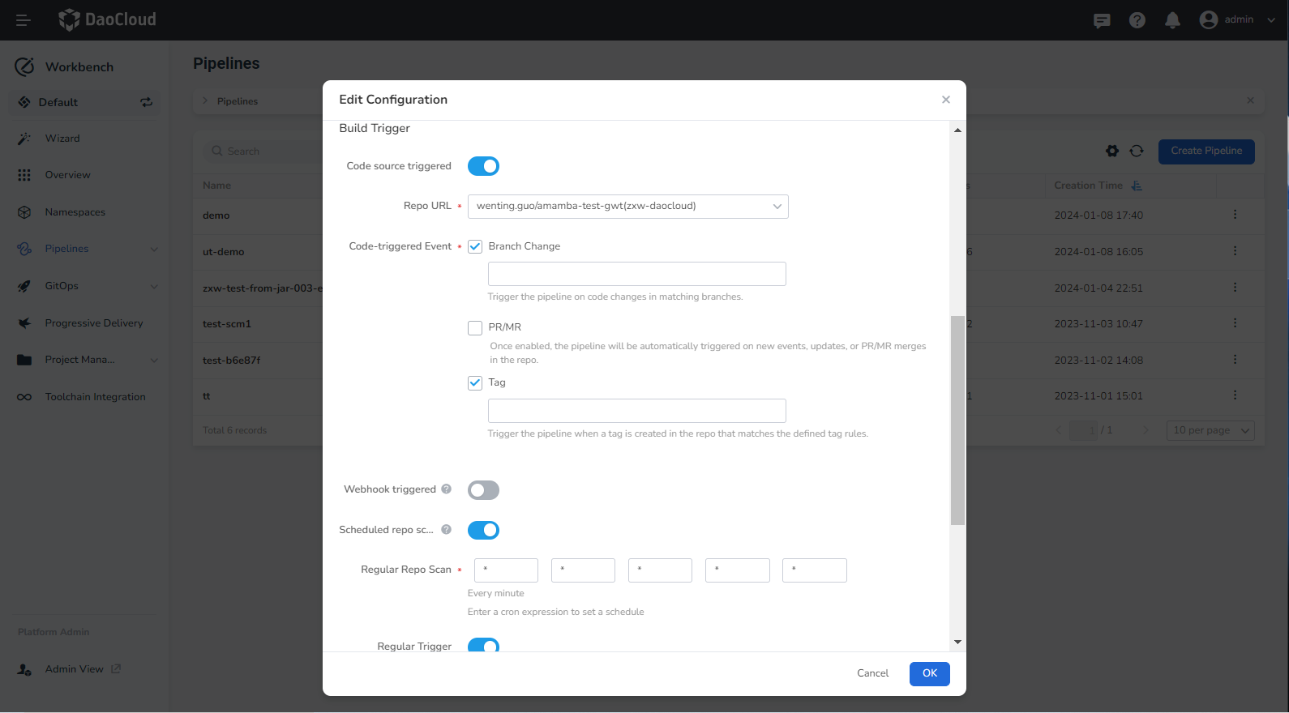Click the Cancel button
The width and height of the screenshot is (1289, 713).
coord(872,673)
